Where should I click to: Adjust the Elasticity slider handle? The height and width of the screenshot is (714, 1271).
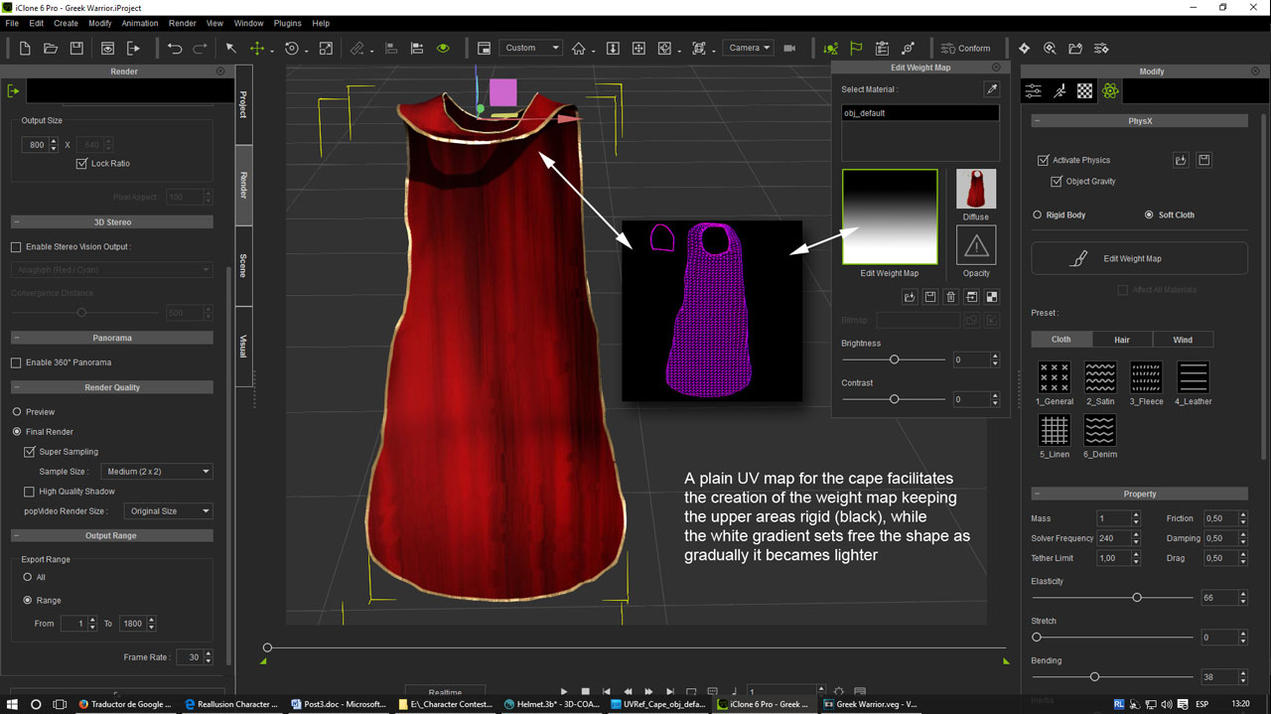[1137, 598]
